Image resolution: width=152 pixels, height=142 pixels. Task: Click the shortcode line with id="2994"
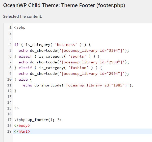point(74,74)
